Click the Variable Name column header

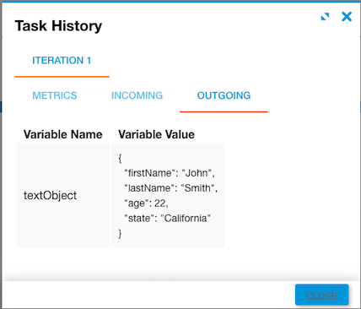[62, 134]
